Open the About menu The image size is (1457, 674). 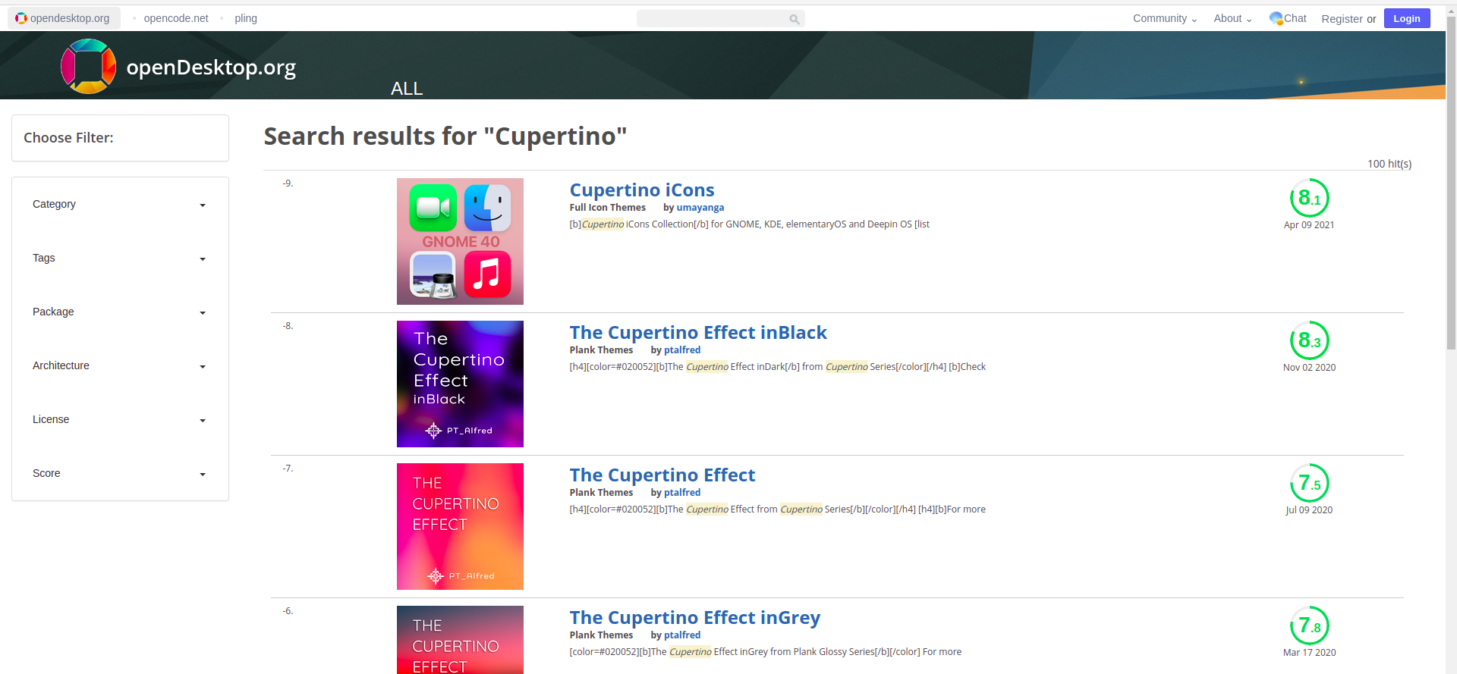click(1232, 18)
